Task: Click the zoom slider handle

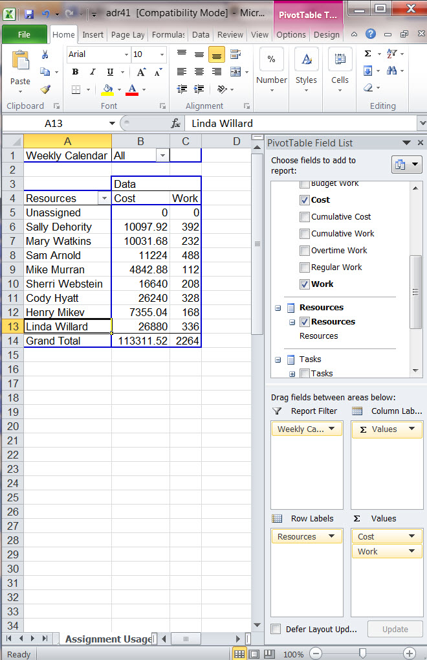Action: click(364, 654)
